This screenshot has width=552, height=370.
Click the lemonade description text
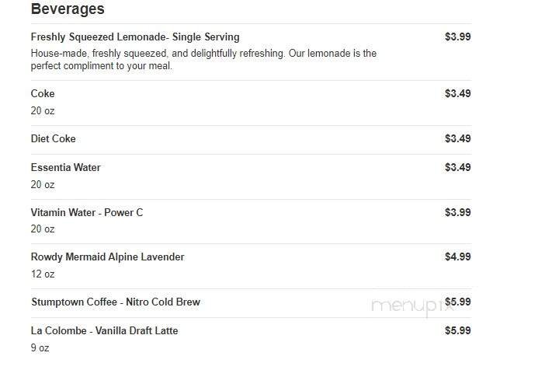click(203, 60)
